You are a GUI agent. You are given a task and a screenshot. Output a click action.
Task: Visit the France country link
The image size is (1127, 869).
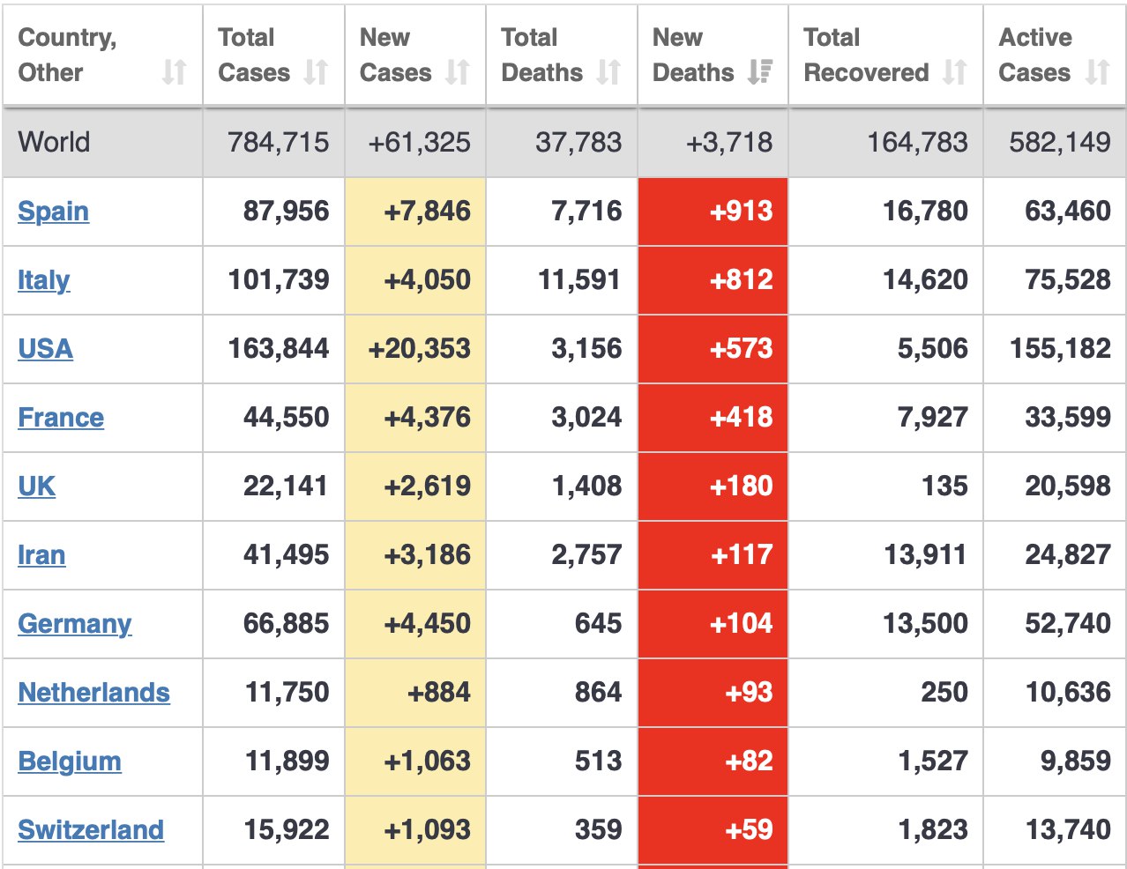click(61, 418)
